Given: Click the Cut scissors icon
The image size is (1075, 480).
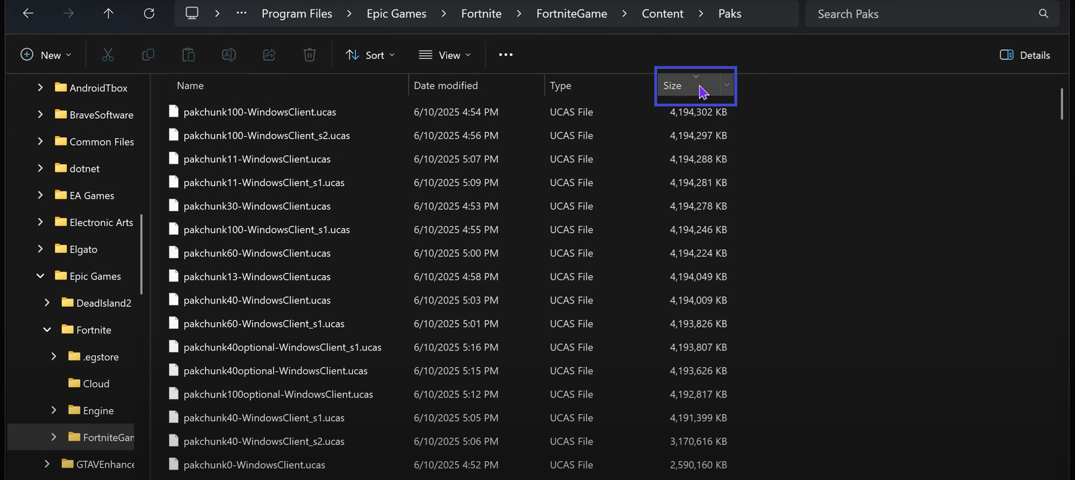Looking at the screenshot, I should tap(108, 55).
